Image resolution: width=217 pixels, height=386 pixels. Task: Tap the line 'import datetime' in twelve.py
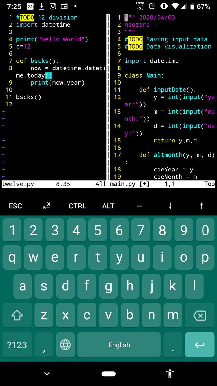[x=43, y=25]
